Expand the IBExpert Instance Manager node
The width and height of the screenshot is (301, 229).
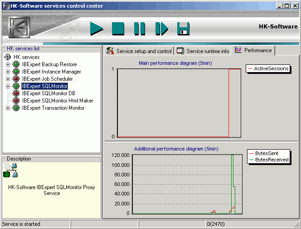(8, 72)
